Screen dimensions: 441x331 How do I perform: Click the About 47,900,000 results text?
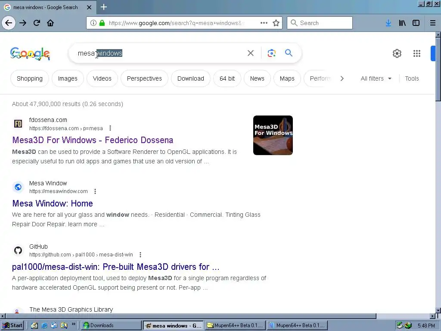click(x=68, y=104)
